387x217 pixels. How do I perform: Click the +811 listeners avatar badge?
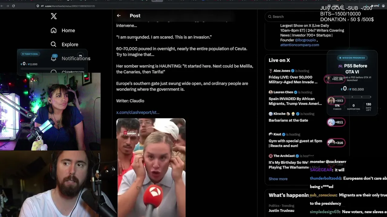point(336,122)
